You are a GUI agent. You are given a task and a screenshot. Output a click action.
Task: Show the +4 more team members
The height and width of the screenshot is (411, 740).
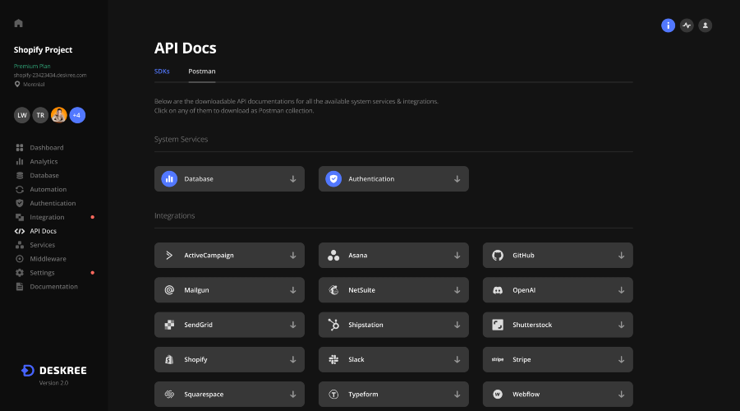tap(77, 115)
